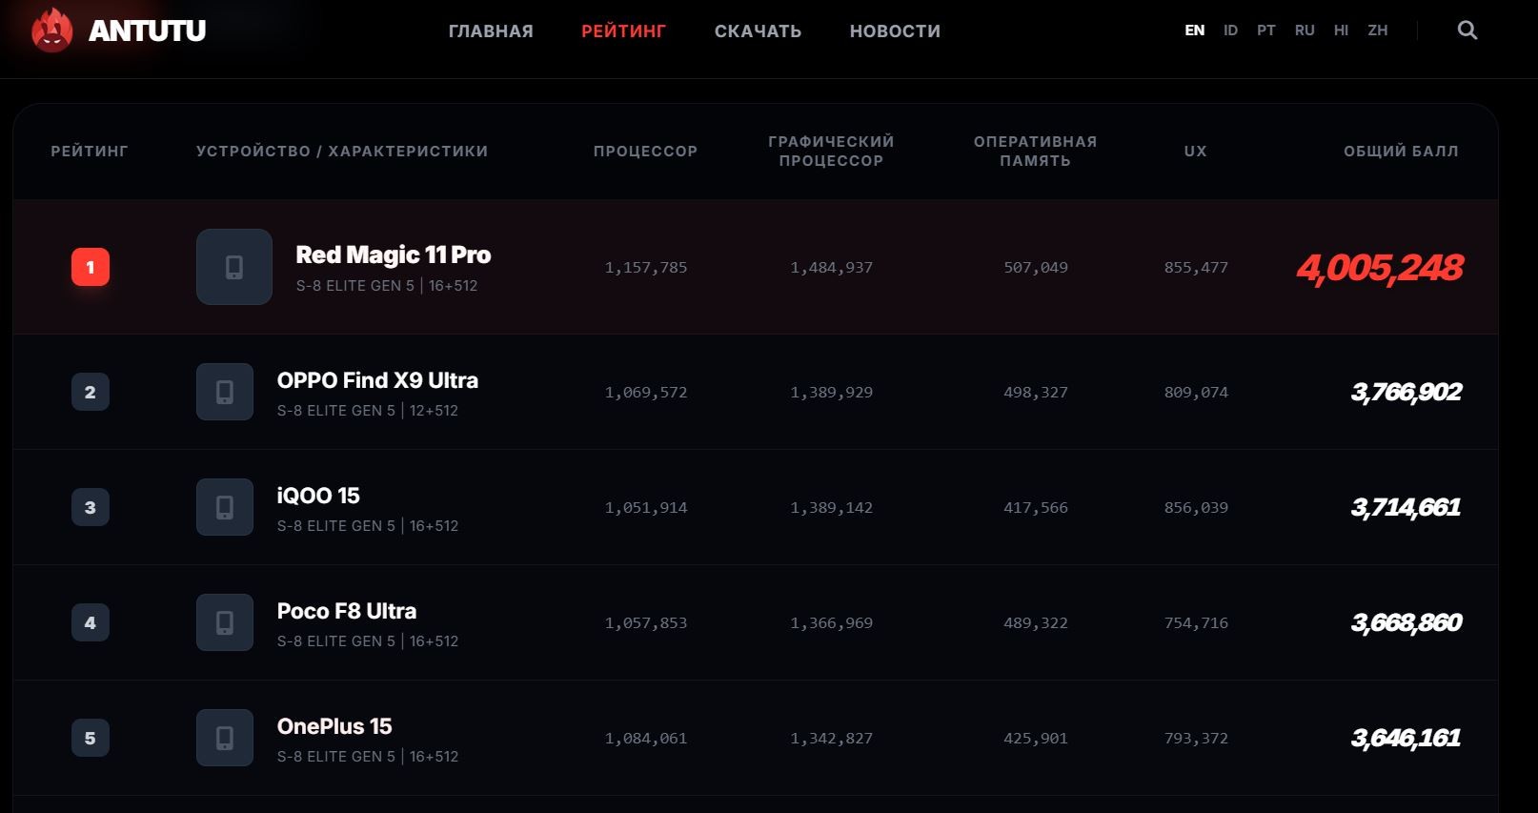Click the total score 4,005,248

(1380, 268)
